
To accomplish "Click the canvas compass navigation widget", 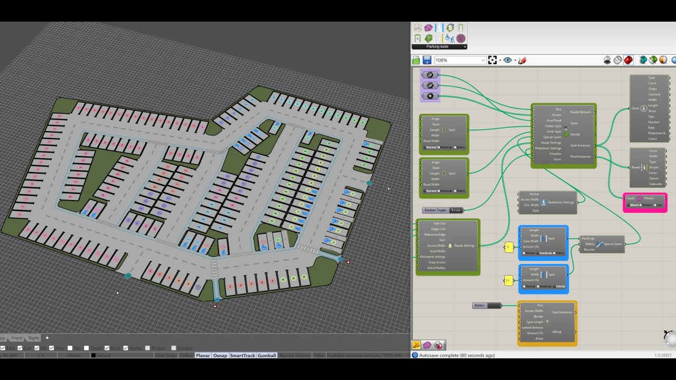I will click(x=670, y=338).
